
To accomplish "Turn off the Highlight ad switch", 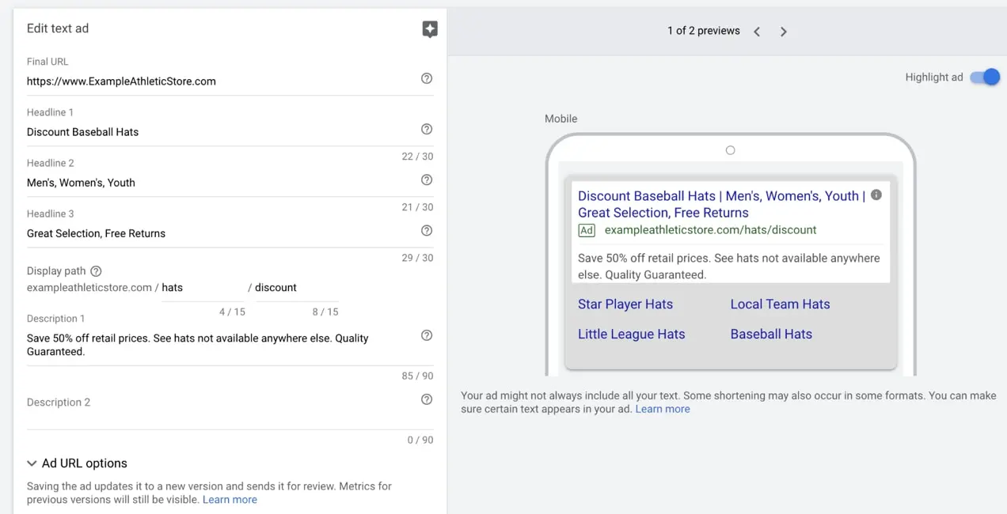I will pyautogui.click(x=986, y=77).
